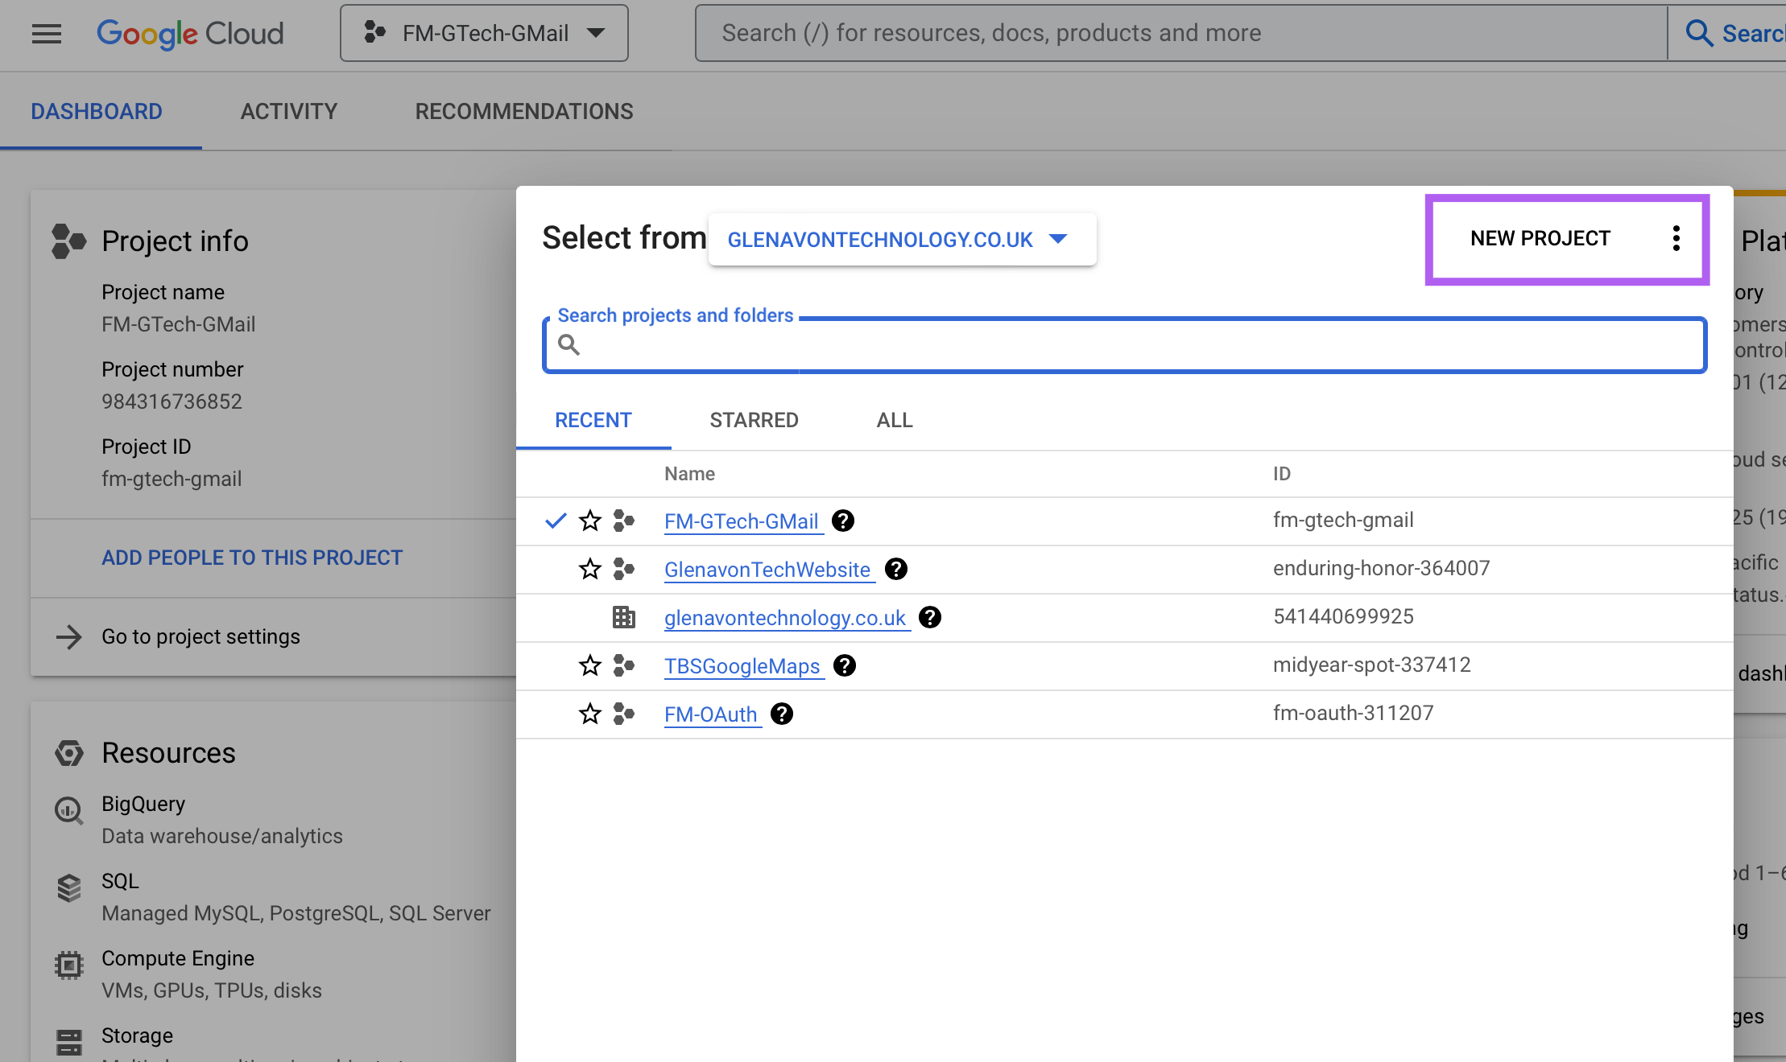Click project icon beside FM-OAuth row
1786x1062 pixels.
click(623, 714)
